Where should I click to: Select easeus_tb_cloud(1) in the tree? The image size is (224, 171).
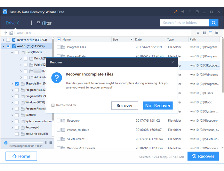coord(36,134)
